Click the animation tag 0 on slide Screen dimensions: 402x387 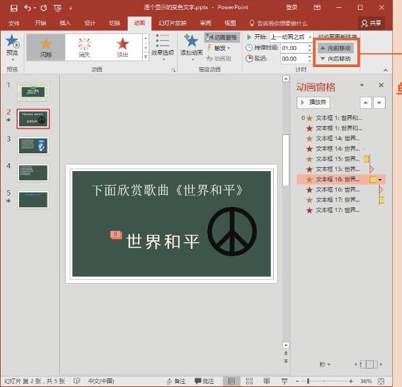click(116, 235)
